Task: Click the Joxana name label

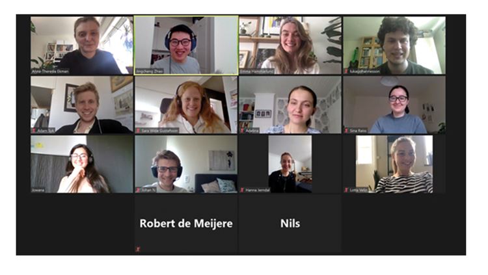Action: 38,190
